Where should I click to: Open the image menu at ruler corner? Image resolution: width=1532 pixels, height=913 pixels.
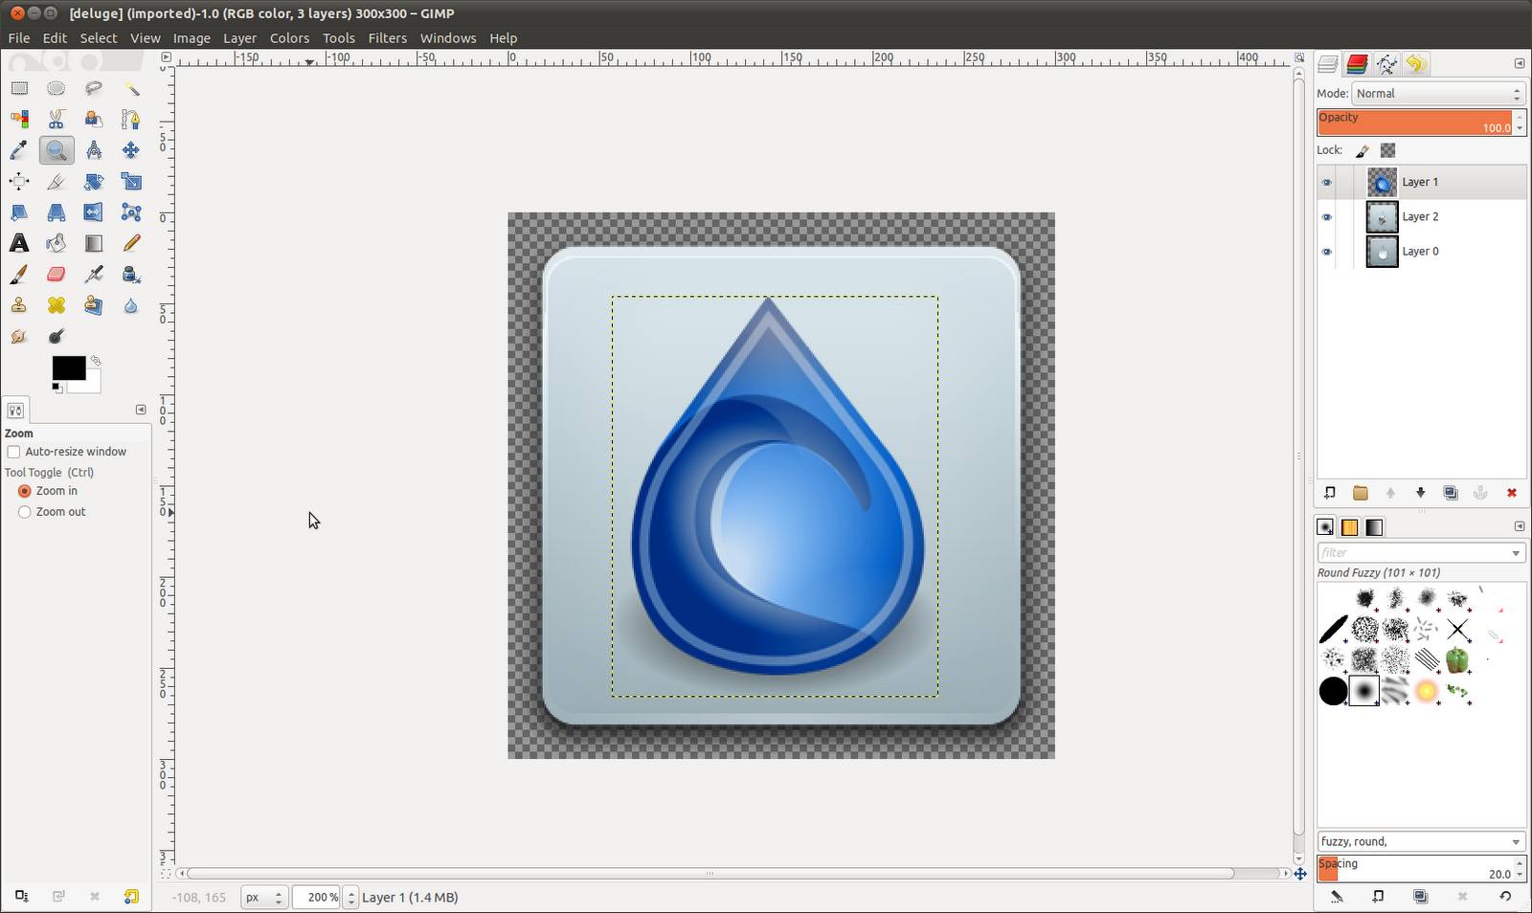pos(167,57)
